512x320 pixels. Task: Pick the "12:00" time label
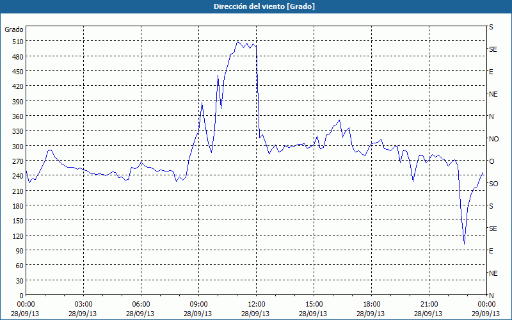click(x=256, y=305)
